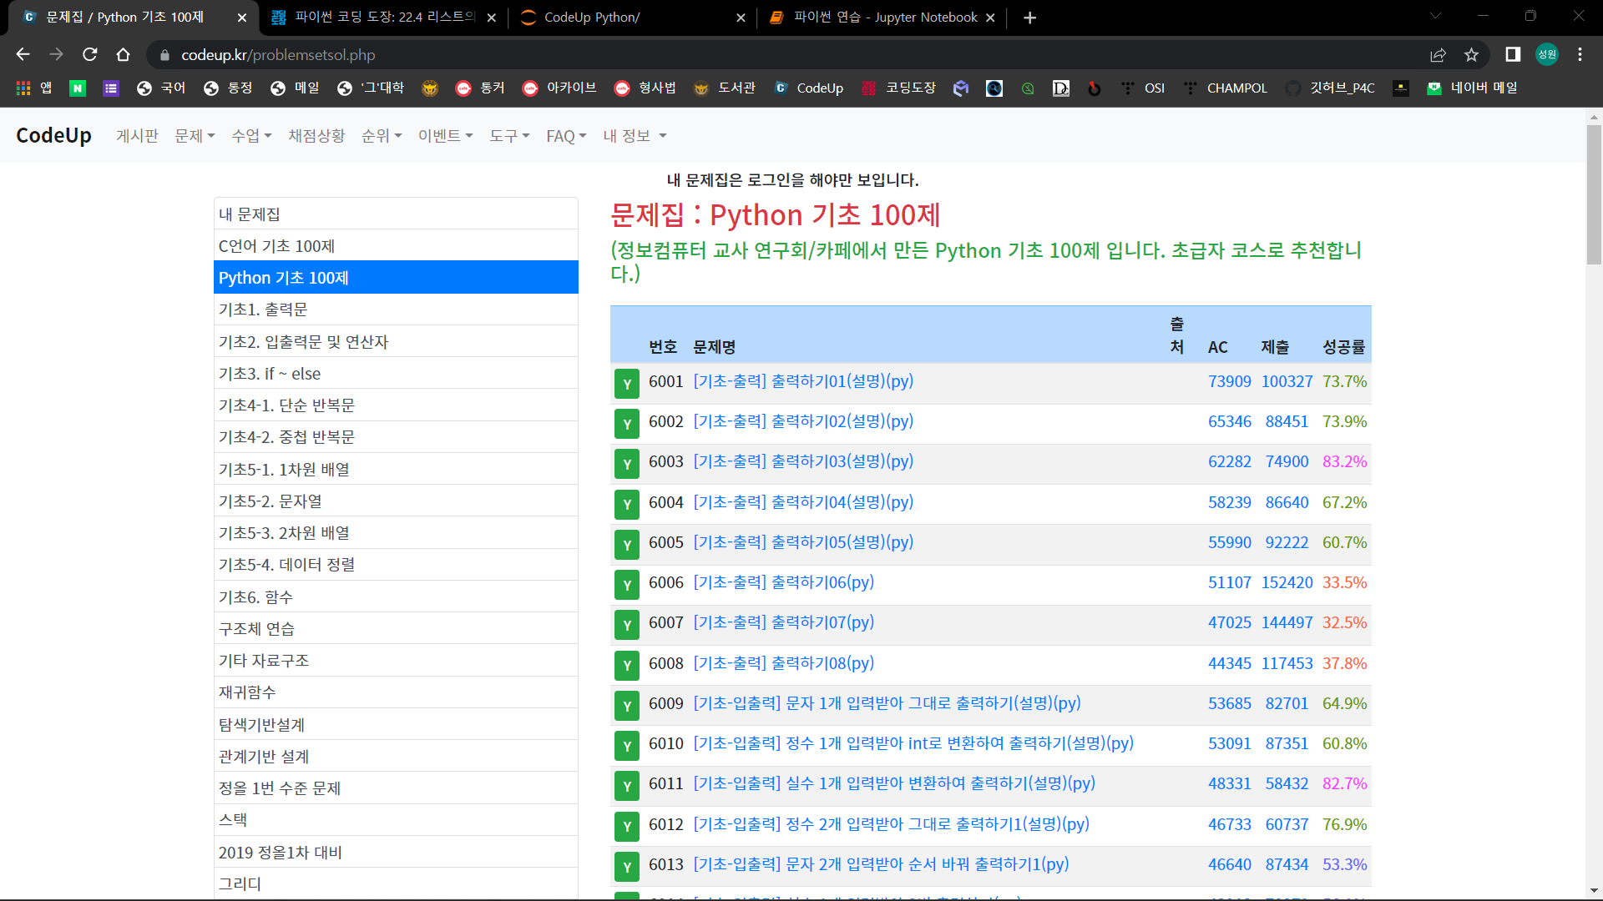Select 기초3. if ~ else in sidebar
The image size is (1603, 901).
[270, 374]
